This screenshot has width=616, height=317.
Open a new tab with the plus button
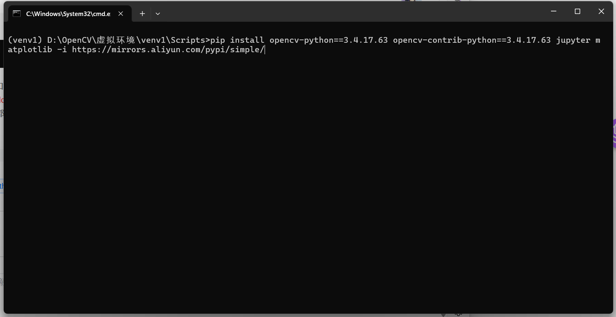click(x=142, y=14)
